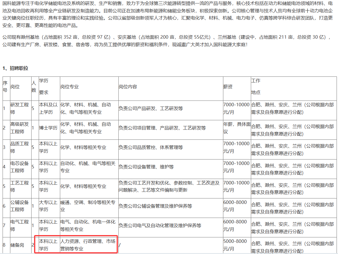
Task: Click the 岗位内容 column header
Action: tap(128, 87)
